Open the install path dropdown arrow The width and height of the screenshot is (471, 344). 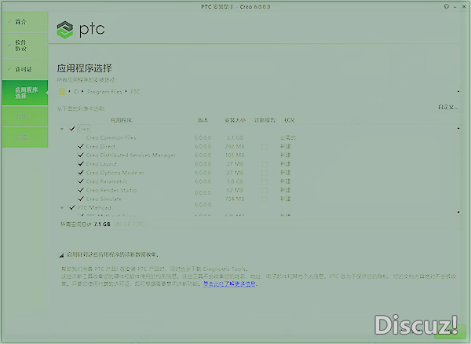458,91
